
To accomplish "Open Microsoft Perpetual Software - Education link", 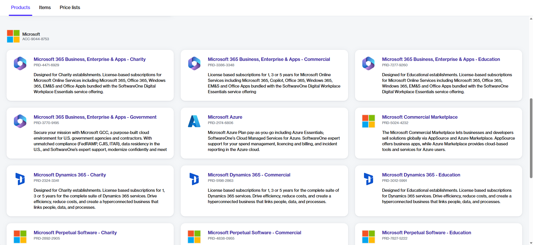I will [426, 233].
